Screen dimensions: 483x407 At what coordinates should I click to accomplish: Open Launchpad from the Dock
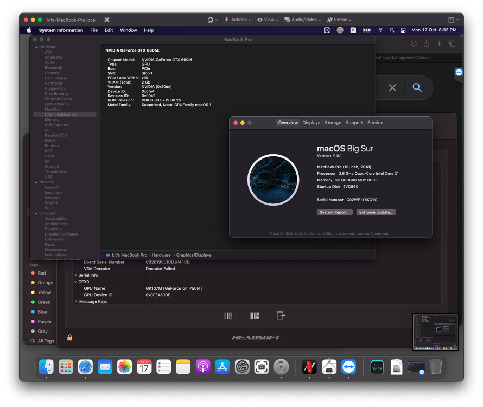point(66,367)
